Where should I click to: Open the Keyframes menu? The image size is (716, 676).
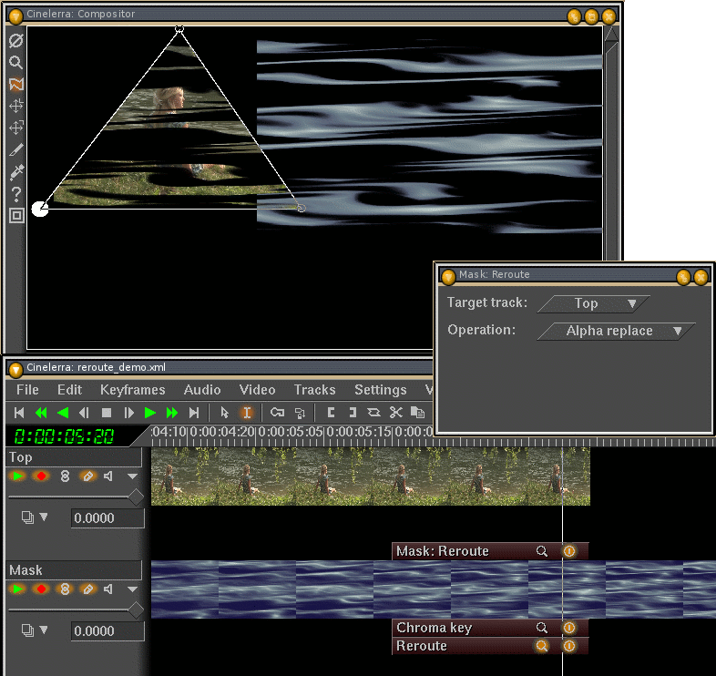click(x=133, y=390)
